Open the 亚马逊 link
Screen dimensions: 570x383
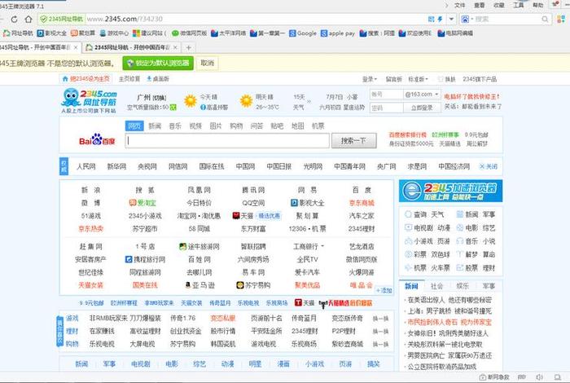[x=200, y=285]
